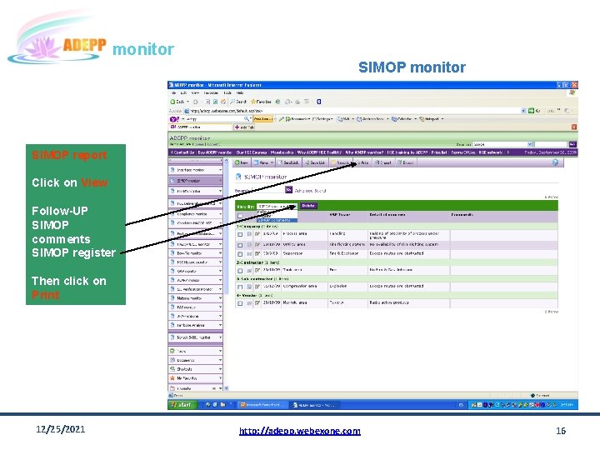Click the New button with the green plus icon
Screen dimensions: 600x450
point(242,162)
